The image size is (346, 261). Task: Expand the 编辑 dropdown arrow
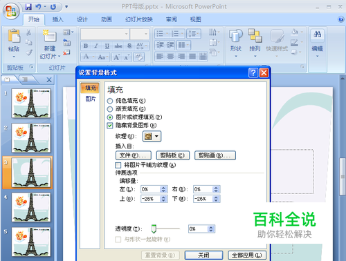318,56
